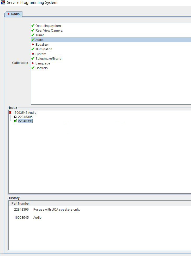This screenshot has height=256, width=191.
Task: Select Salesmake/Brand calibration entry
Action: pyautogui.click(x=111, y=59)
